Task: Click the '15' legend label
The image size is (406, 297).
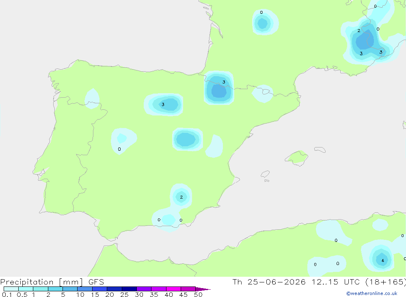Action: [95, 295]
